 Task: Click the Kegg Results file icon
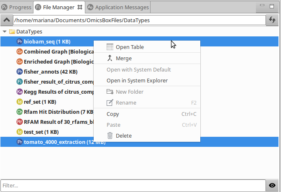(19, 92)
